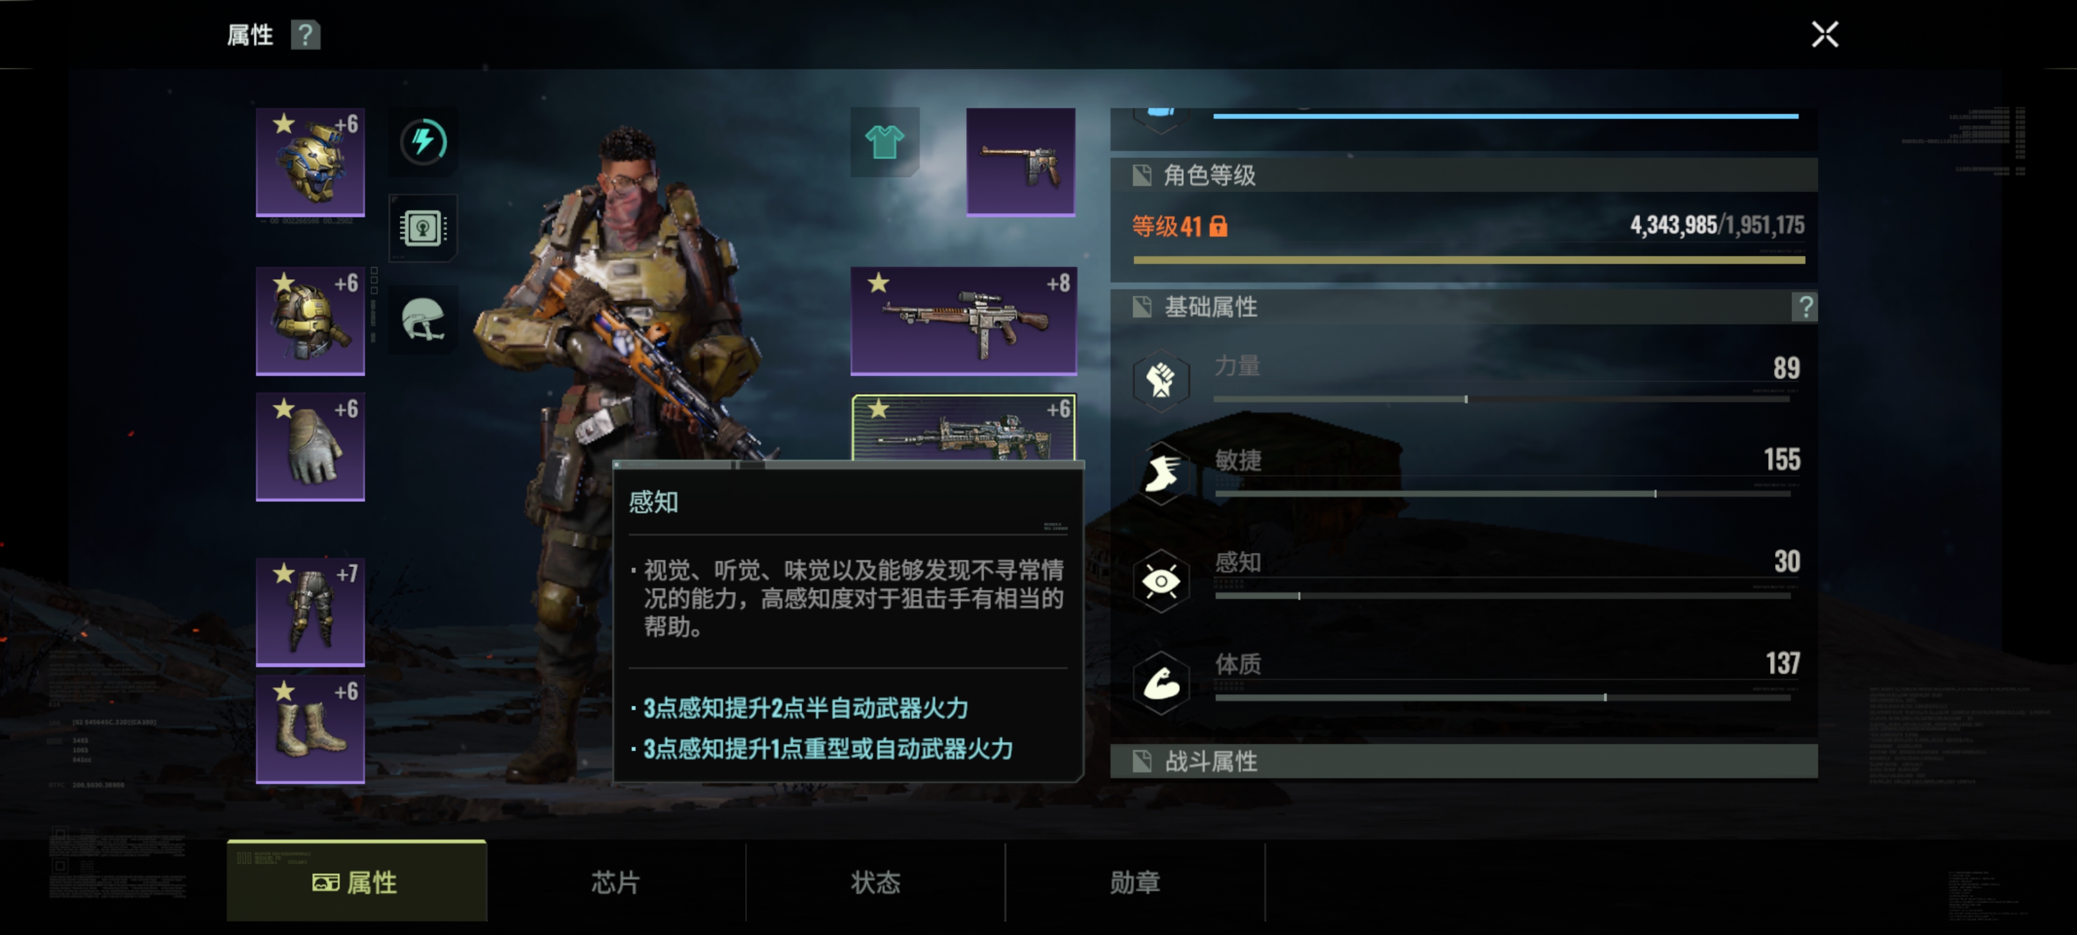Select the +7 pants armor slot
The height and width of the screenshot is (935, 2077).
click(x=310, y=612)
